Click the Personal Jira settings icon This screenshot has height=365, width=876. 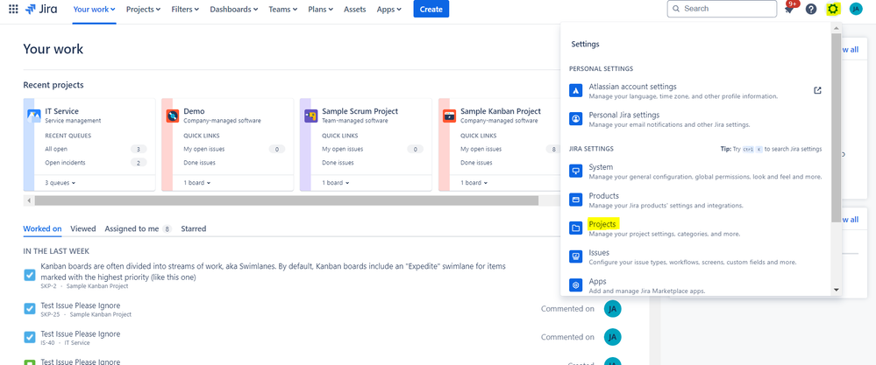[x=575, y=119]
